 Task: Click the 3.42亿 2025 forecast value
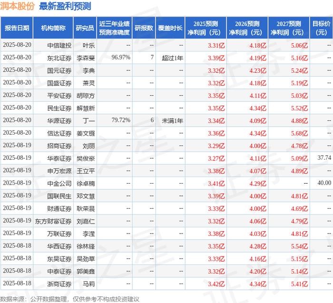pos(216,284)
